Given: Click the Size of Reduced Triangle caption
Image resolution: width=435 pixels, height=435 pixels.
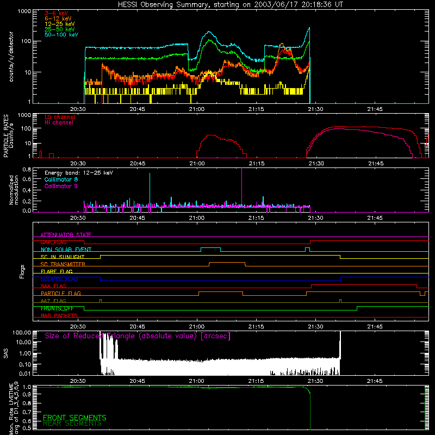Looking at the screenshot, I should click(138, 336).
